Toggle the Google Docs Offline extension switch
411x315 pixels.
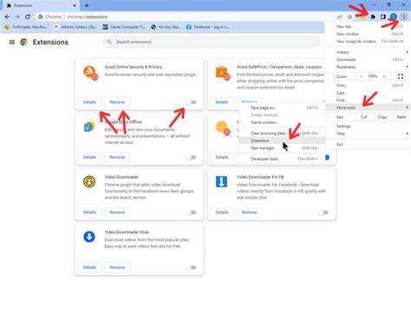point(192,157)
